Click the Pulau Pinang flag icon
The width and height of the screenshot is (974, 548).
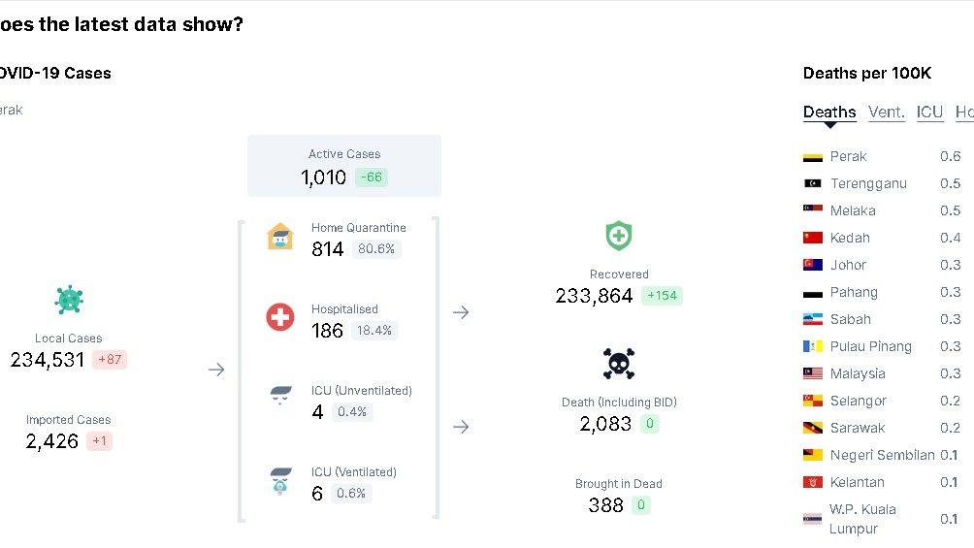(x=813, y=346)
